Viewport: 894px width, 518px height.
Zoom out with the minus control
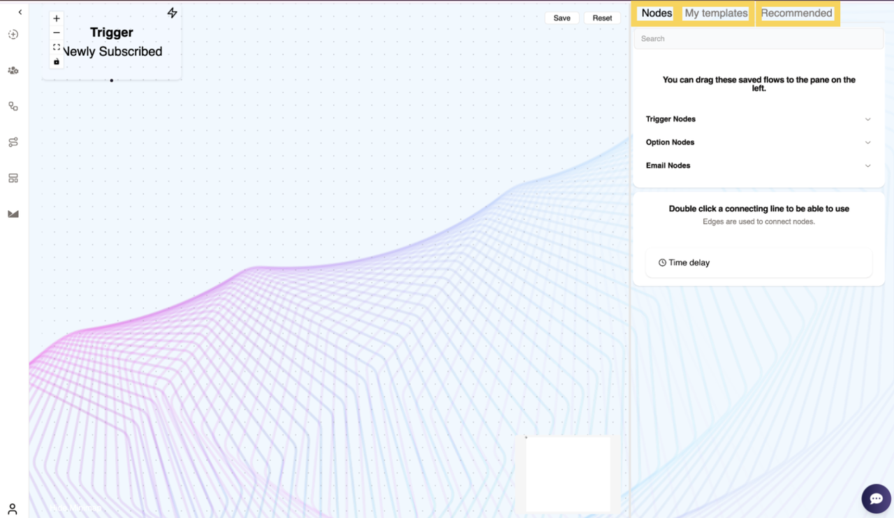[x=57, y=33]
